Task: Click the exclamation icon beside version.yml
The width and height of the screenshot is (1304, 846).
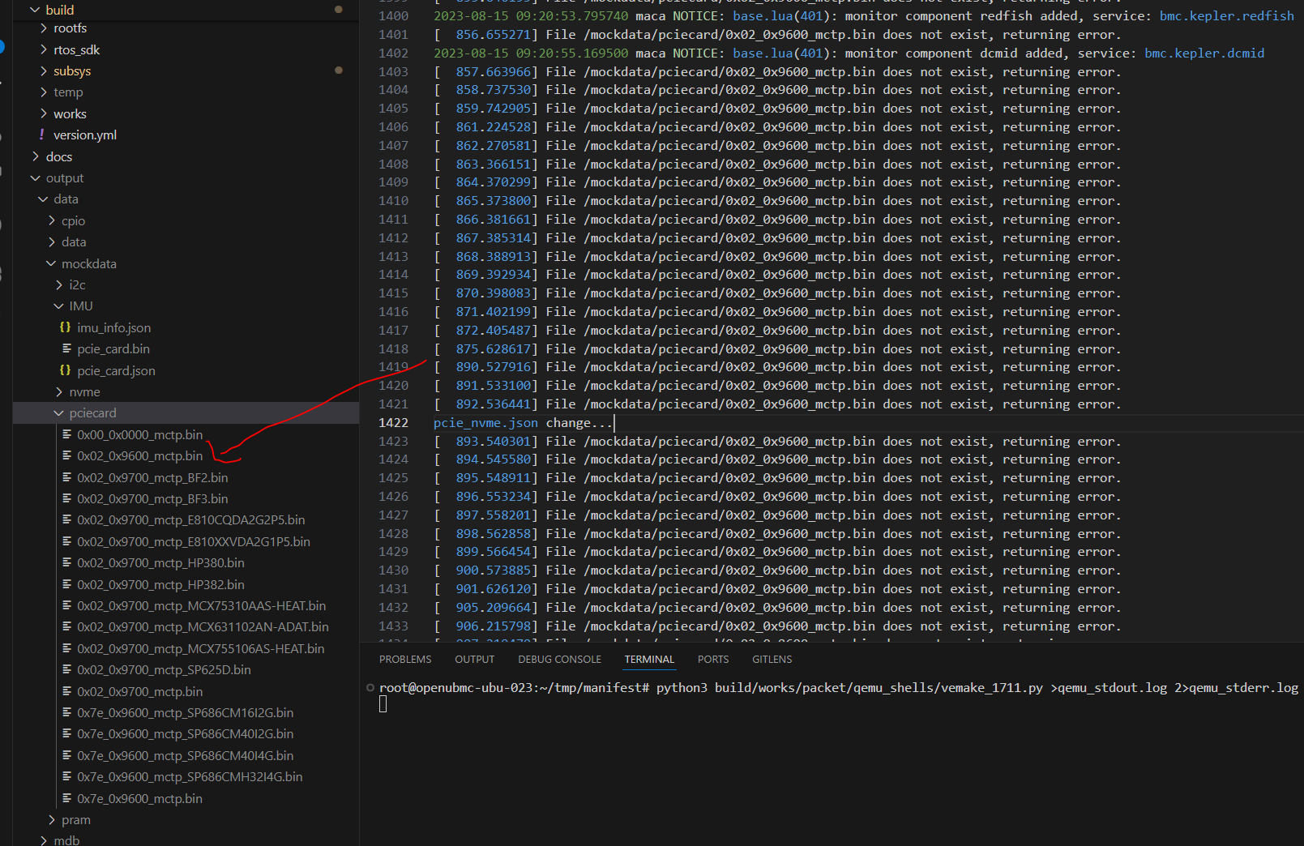Action: tap(41, 135)
